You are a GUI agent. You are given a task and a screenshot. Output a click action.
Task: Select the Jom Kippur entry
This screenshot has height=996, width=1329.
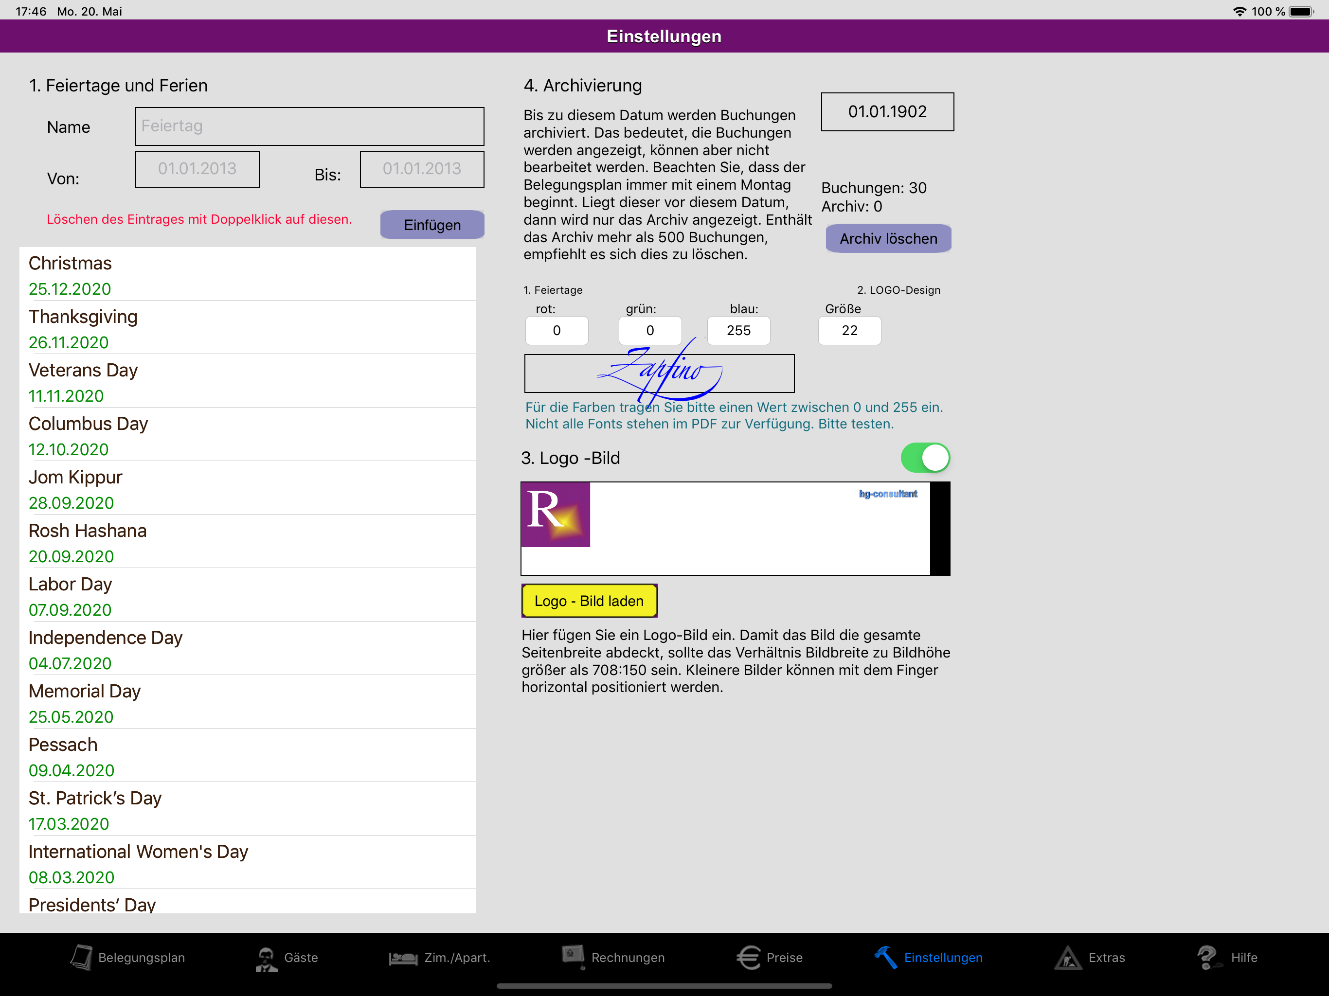click(248, 488)
